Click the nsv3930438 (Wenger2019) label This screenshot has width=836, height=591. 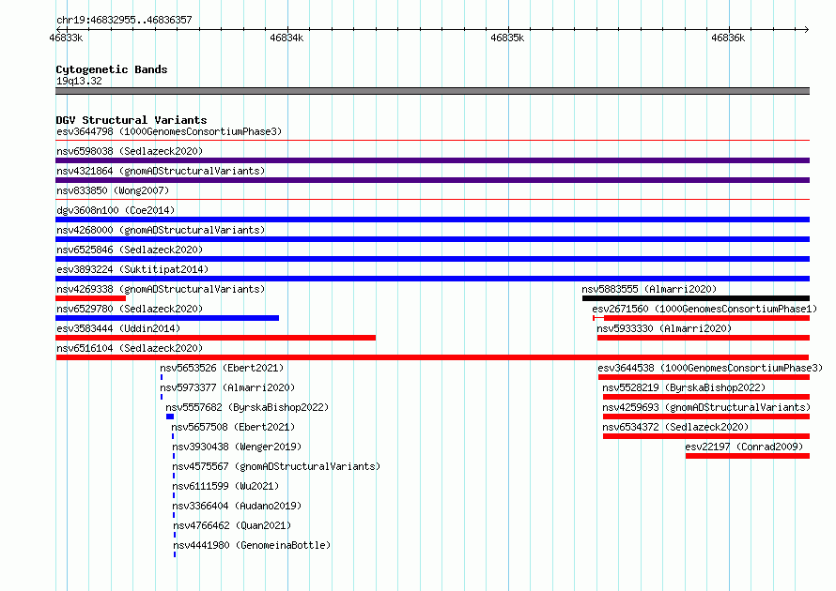click(x=237, y=447)
